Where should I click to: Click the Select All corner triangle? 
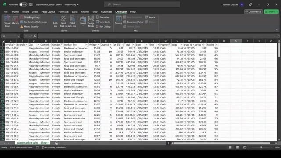[3, 41]
